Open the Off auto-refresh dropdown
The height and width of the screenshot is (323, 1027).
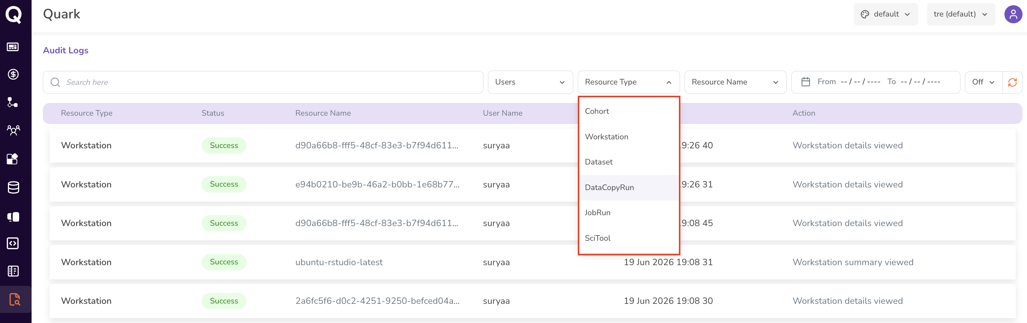pyautogui.click(x=983, y=82)
